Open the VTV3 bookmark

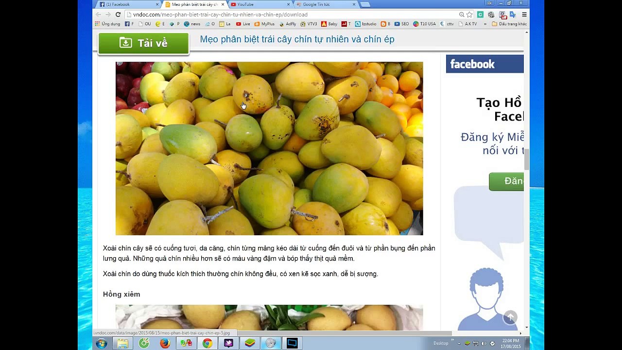(309, 24)
